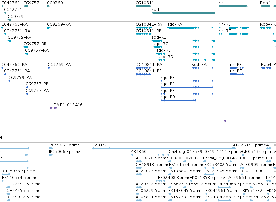Click protein sqd-PD label
Viewport: 276px width, 202px height.
coord(168,97)
